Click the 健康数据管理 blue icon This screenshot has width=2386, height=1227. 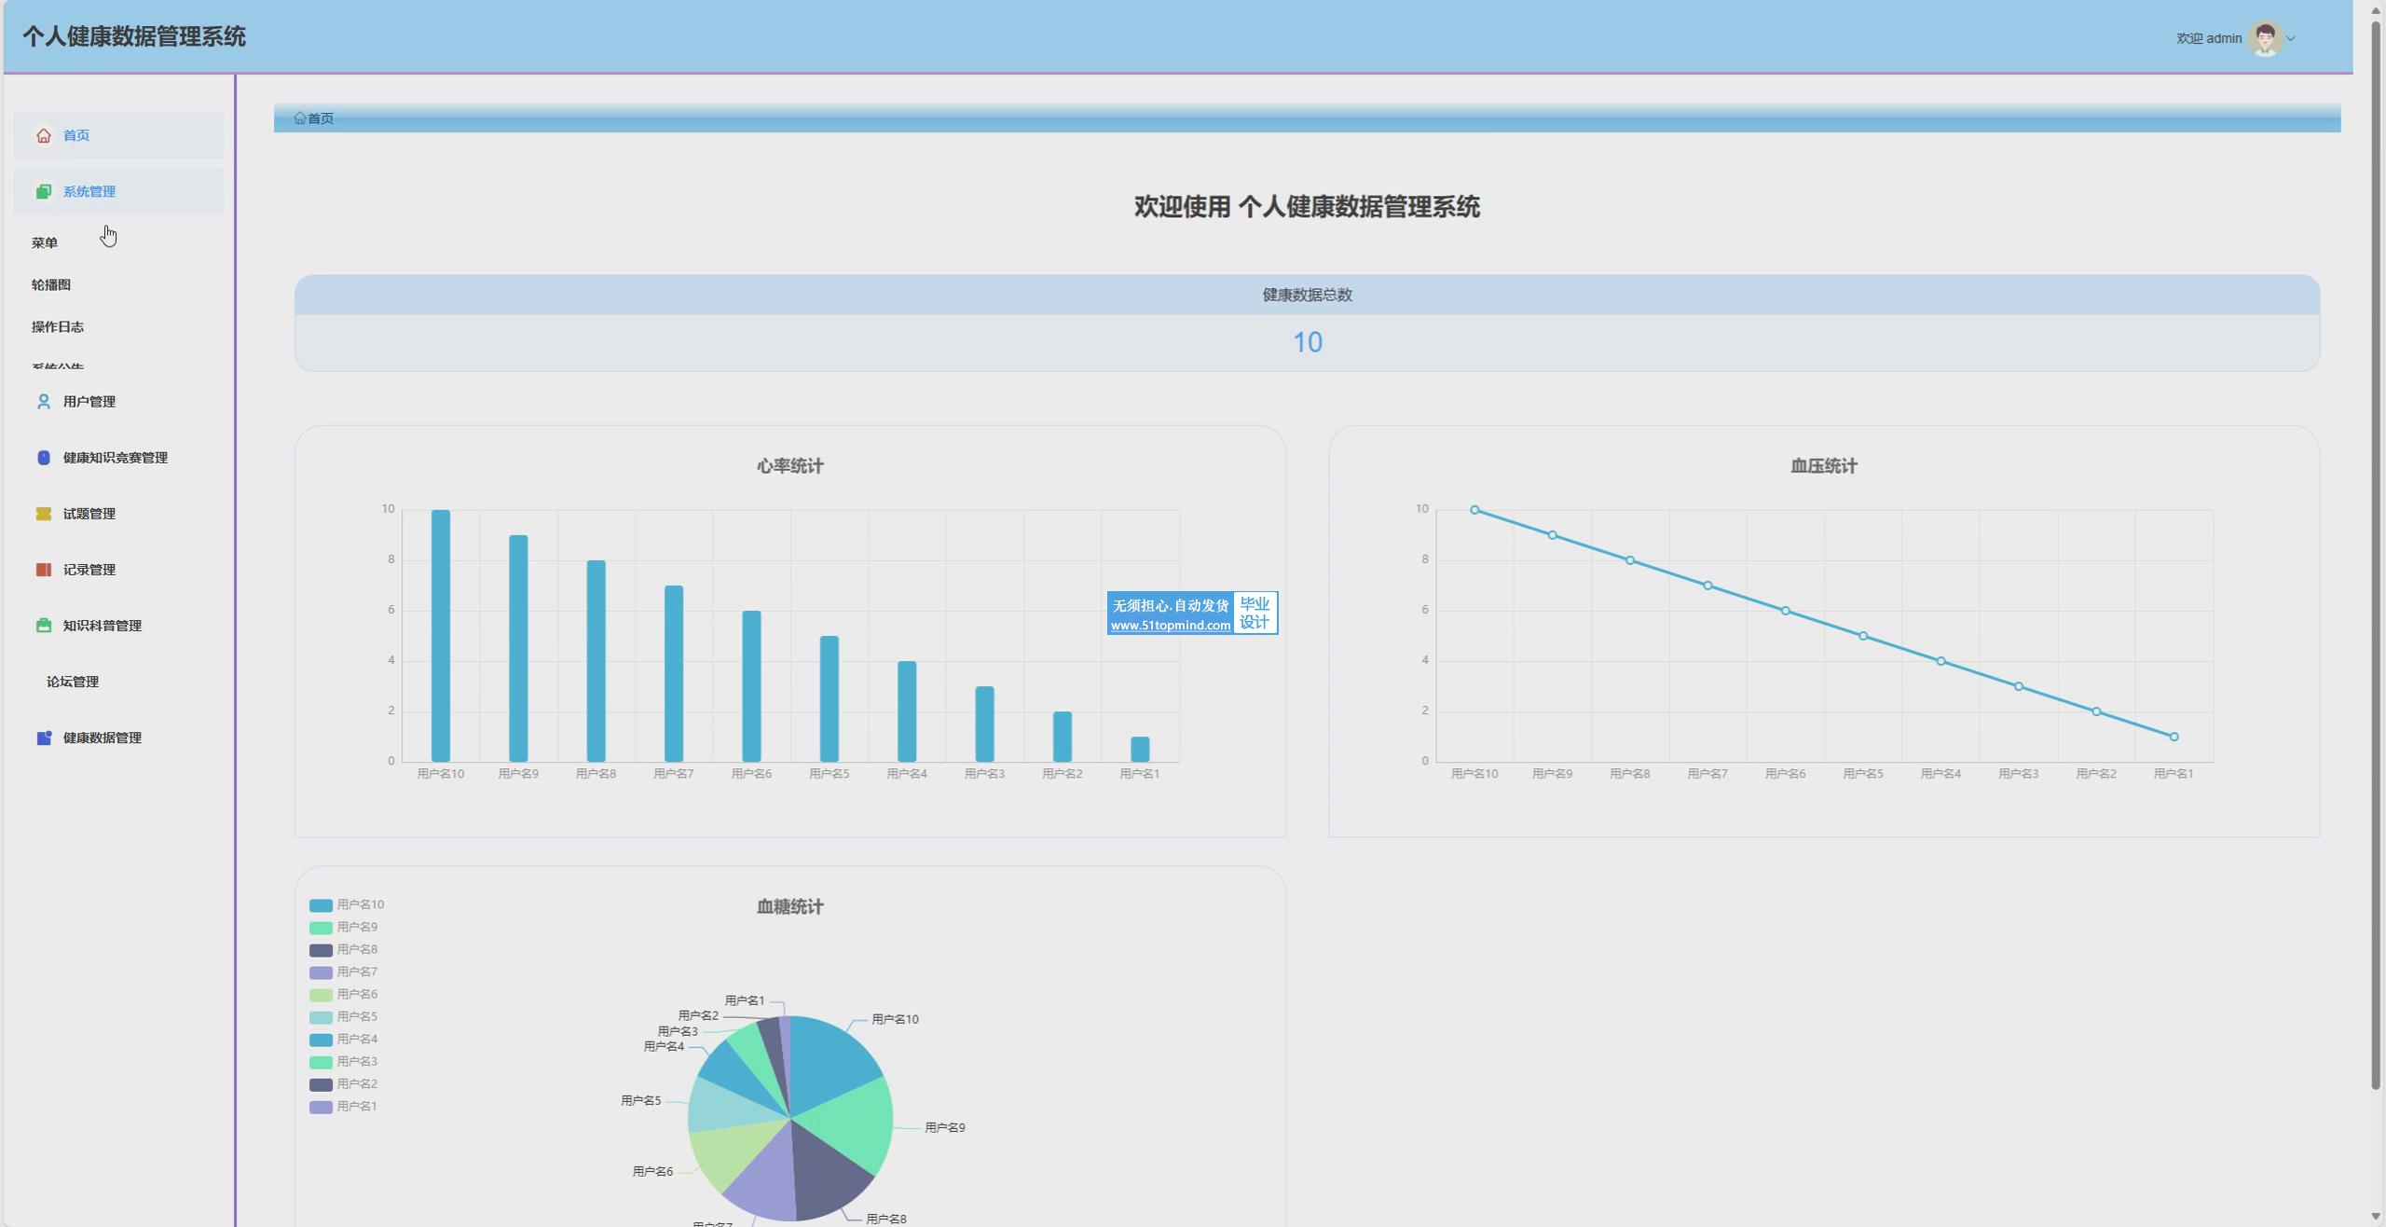43,738
